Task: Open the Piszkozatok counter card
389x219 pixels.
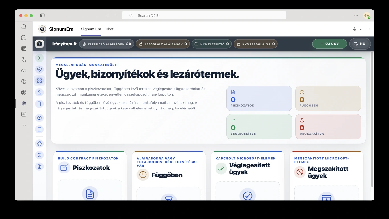Action: pos(259,98)
